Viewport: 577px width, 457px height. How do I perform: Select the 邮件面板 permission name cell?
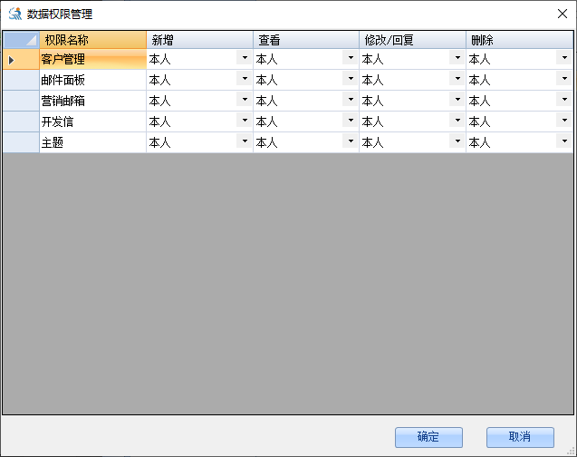point(92,80)
